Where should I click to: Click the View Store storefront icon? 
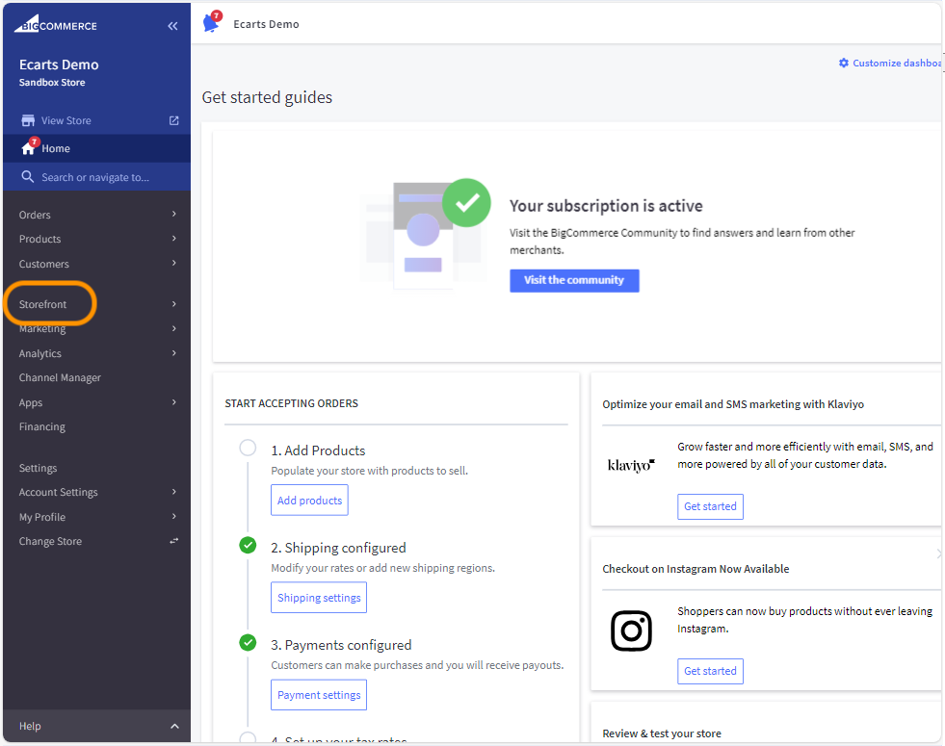click(x=28, y=120)
